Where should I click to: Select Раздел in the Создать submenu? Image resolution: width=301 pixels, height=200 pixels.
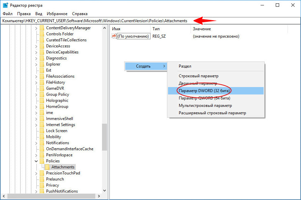pos(185,67)
